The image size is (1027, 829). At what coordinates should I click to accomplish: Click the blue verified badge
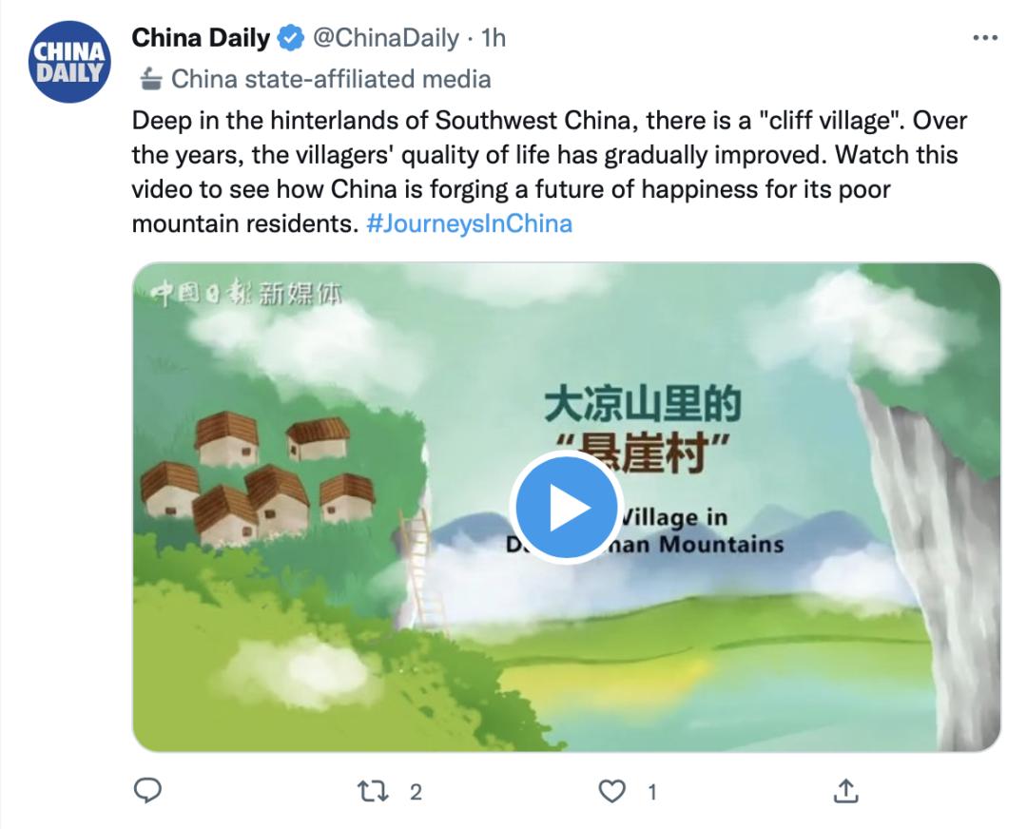pyautogui.click(x=291, y=38)
